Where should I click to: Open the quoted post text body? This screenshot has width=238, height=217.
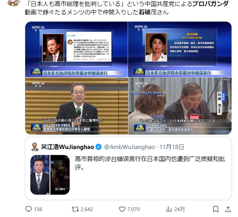pos(150,163)
